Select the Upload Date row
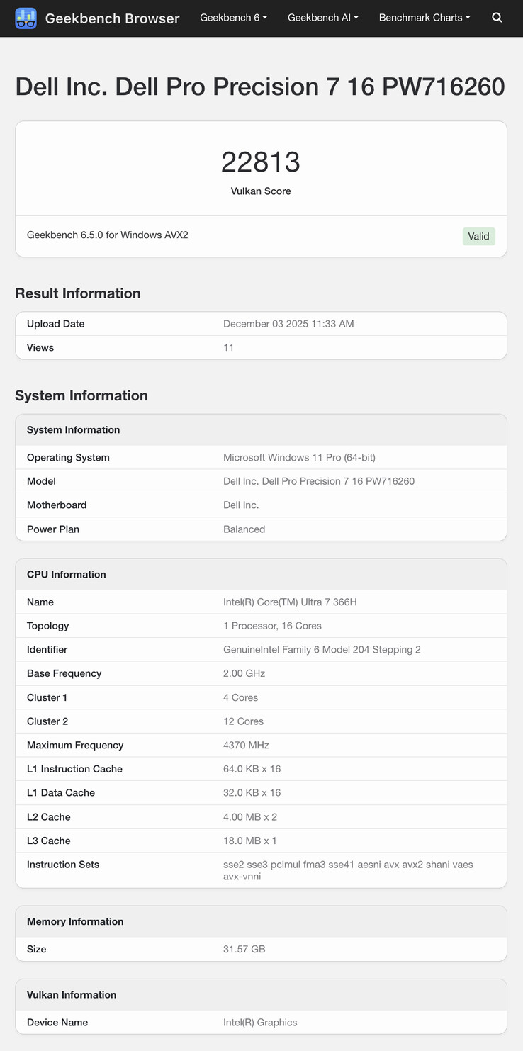Image resolution: width=523 pixels, height=1051 pixels. (x=55, y=324)
